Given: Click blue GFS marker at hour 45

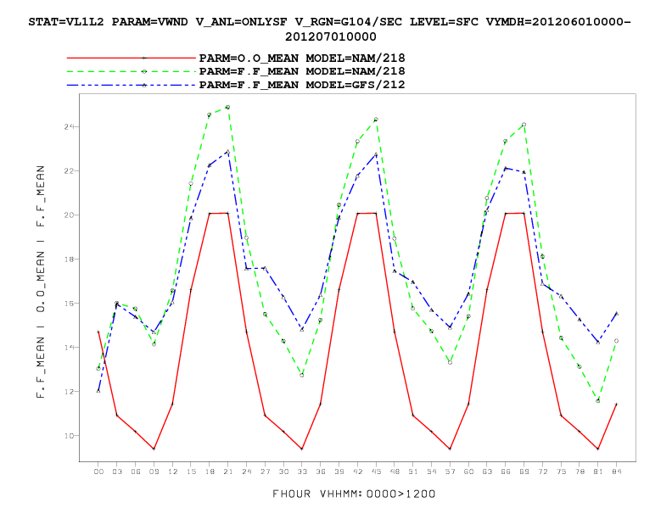Looking at the screenshot, I should 376,154.
